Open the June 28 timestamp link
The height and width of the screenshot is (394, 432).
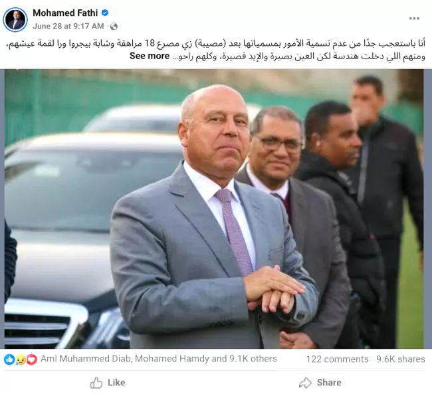coord(68,26)
